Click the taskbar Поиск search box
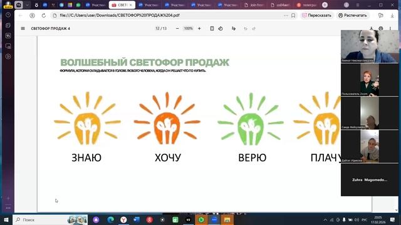The height and width of the screenshot is (225, 401). 50,219
